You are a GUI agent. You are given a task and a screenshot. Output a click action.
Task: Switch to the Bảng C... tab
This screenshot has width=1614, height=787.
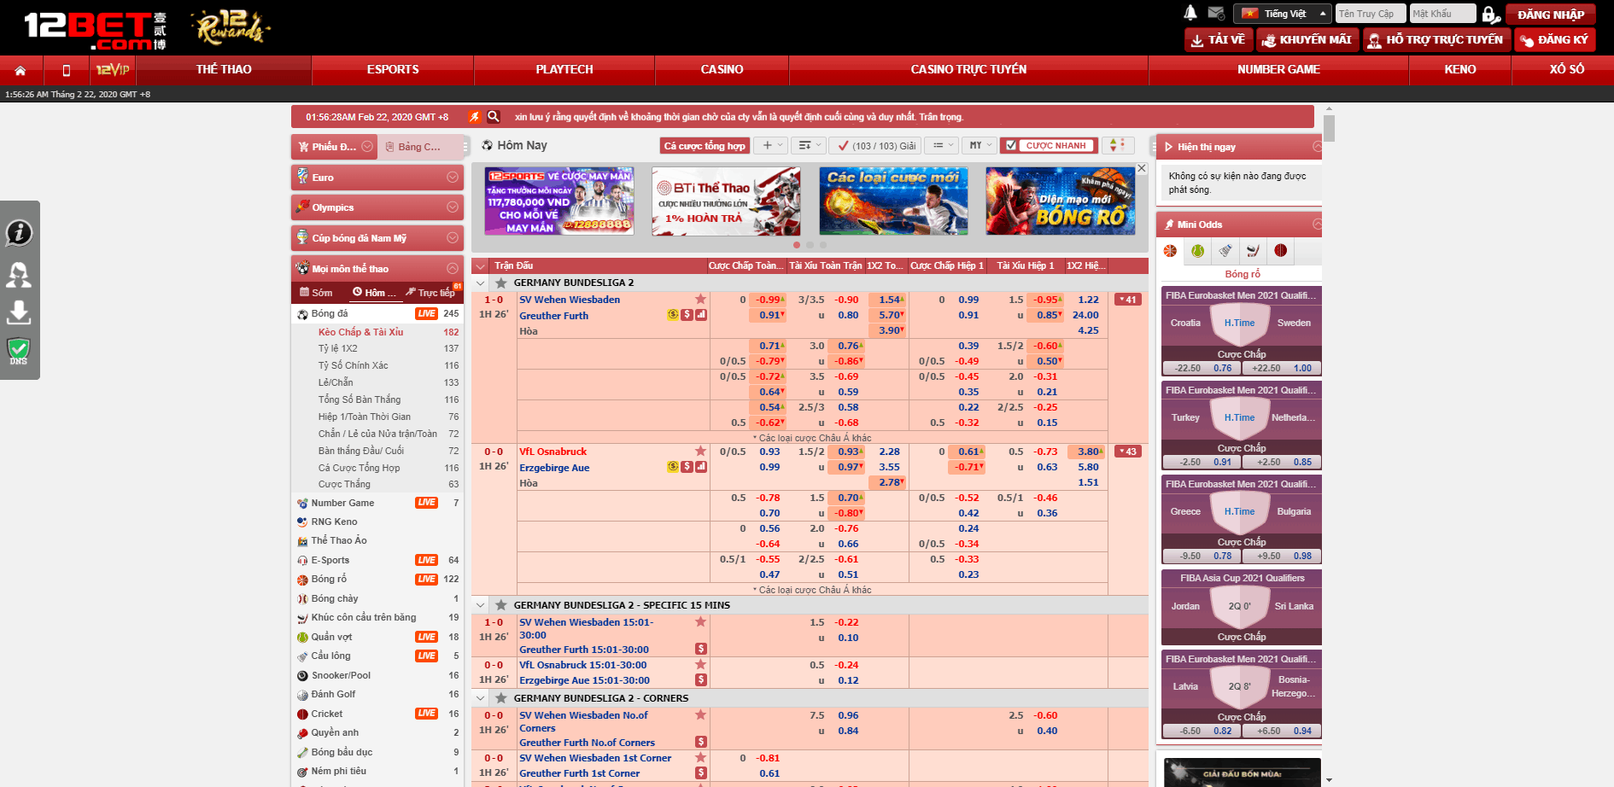pos(419,147)
